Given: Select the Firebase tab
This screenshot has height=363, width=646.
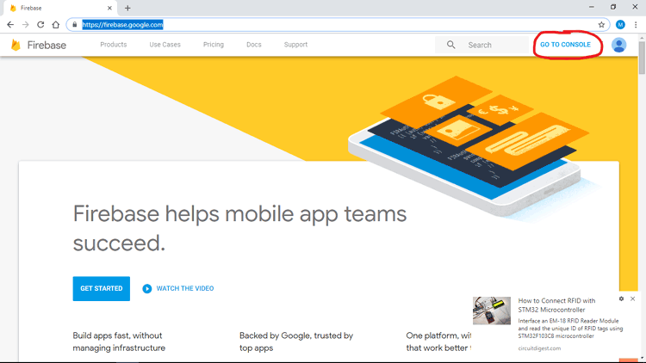Looking at the screenshot, I should (x=59, y=8).
